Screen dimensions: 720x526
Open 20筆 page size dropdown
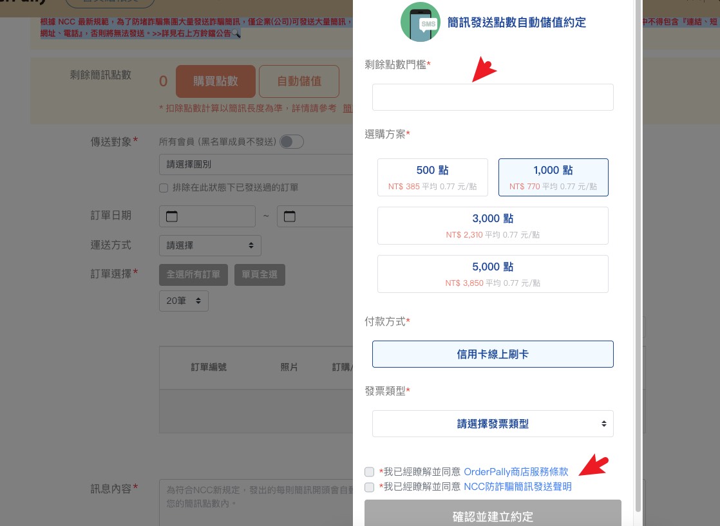point(184,301)
